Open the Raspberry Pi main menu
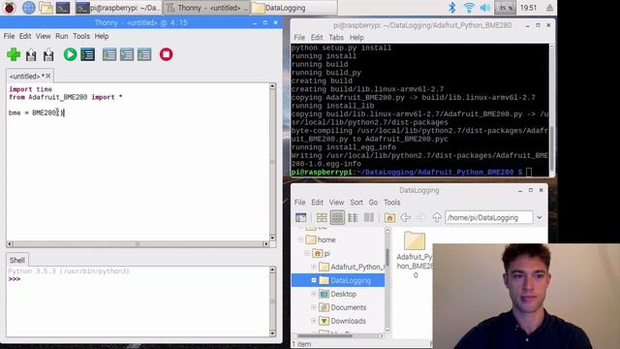The width and height of the screenshot is (620, 349). (9, 8)
